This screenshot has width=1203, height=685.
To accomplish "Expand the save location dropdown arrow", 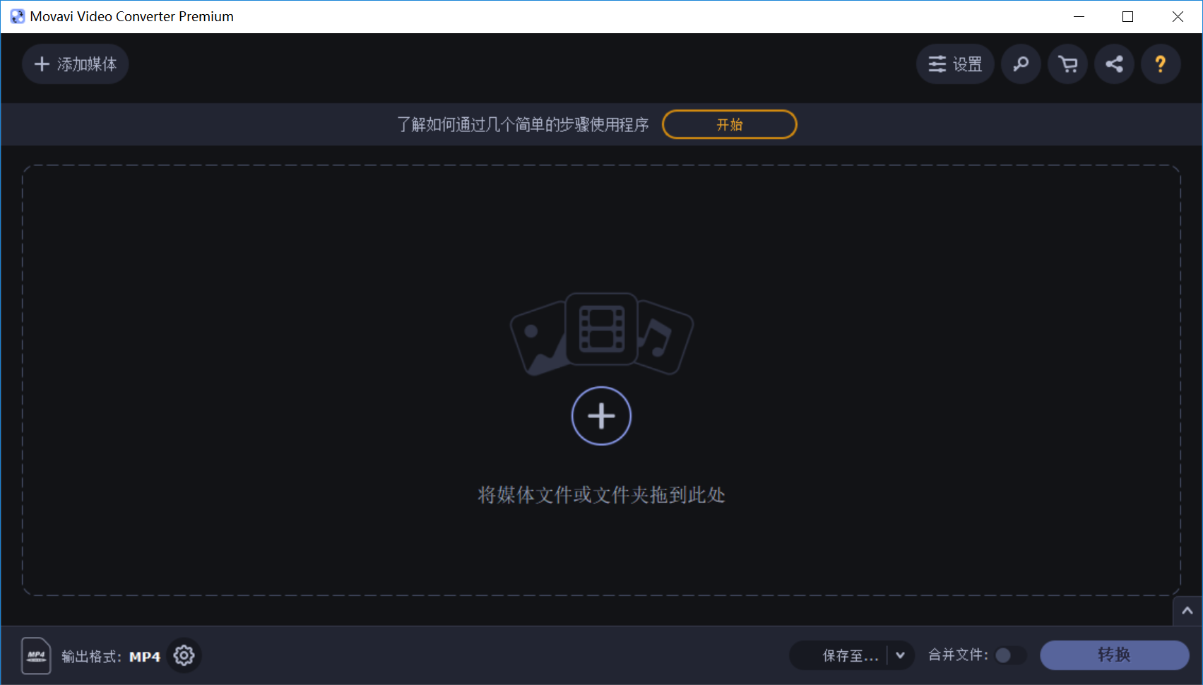I will [901, 655].
